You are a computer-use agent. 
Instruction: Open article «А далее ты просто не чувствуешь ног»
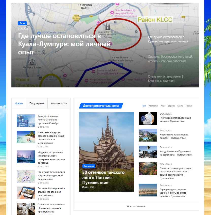coord(51,158)
